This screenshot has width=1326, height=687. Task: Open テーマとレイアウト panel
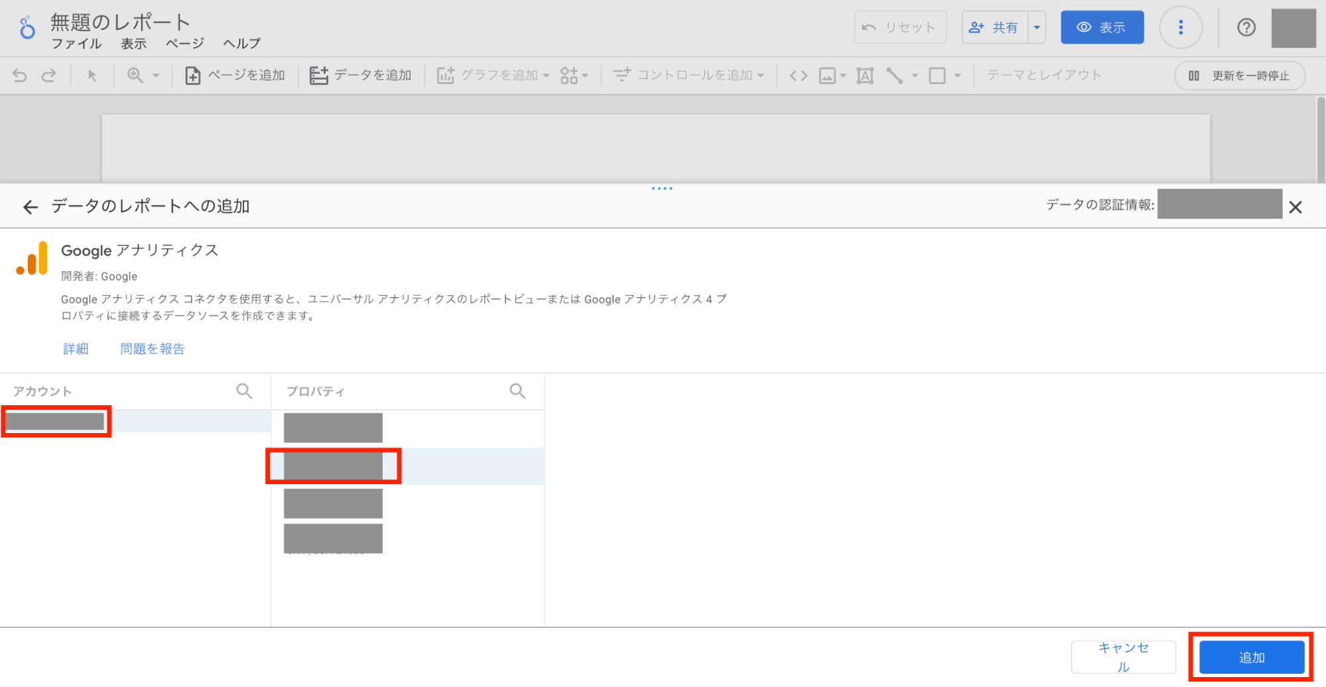pyautogui.click(x=1044, y=76)
